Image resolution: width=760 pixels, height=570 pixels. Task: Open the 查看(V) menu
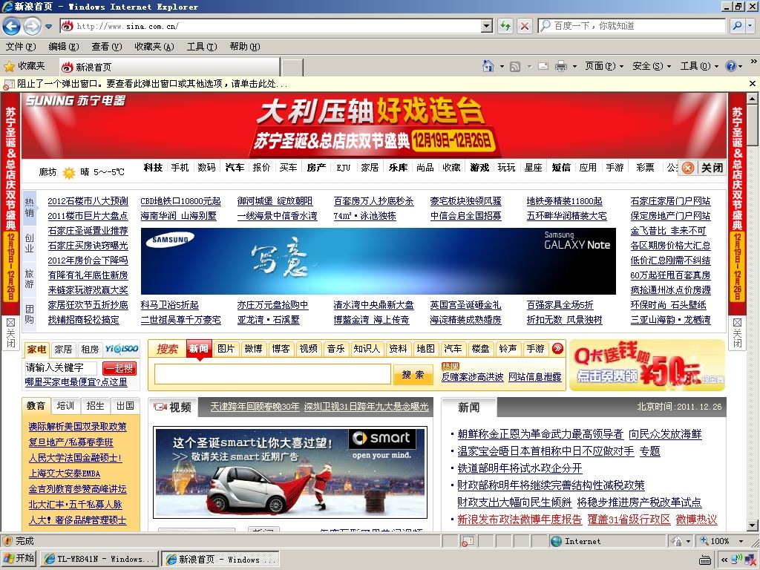(107, 47)
